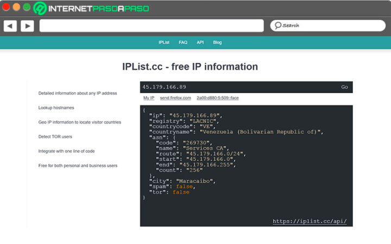
Task: Choose the 2a00:d880:5:509::face IPv6 link
Action: pyautogui.click(x=217, y=98)
